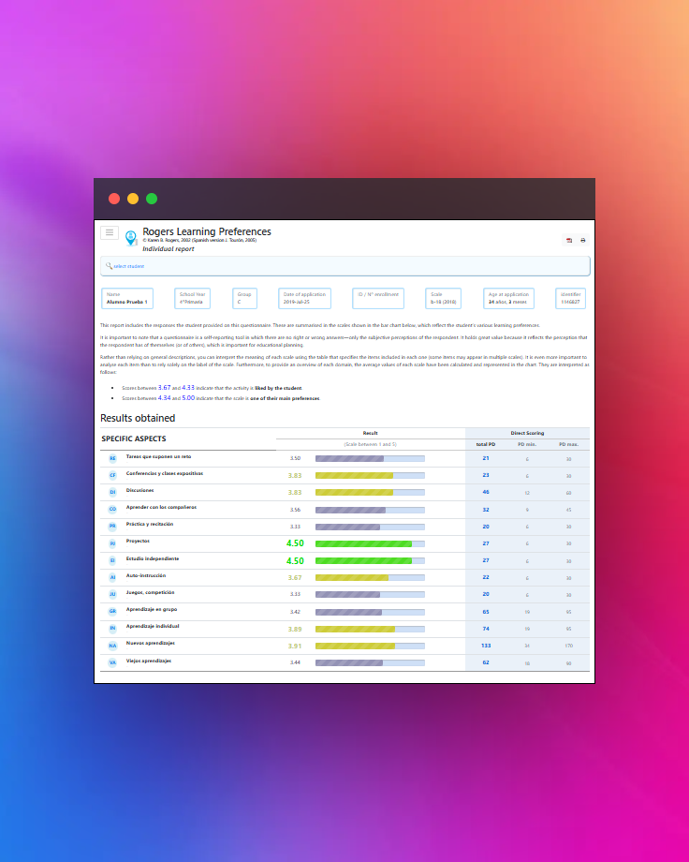689x862 pixels.
Task: Click the yellow minimize window button
Action: point(133,199)
